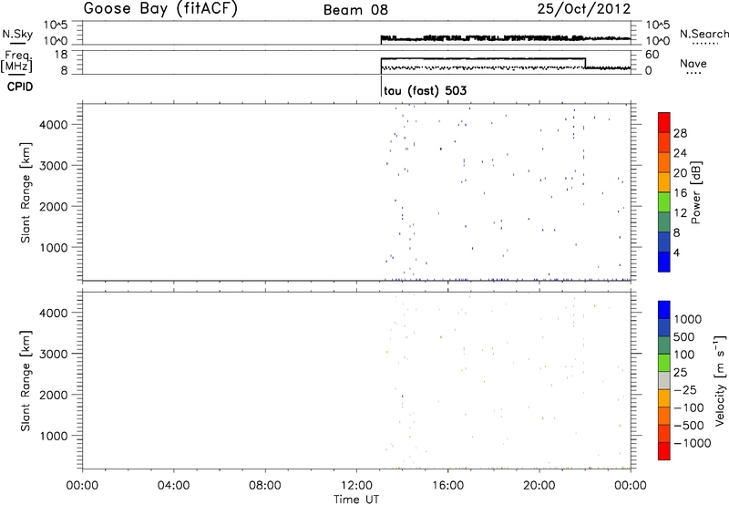
Task: Select the "20:00" time tick label
Action: [539, 486]
